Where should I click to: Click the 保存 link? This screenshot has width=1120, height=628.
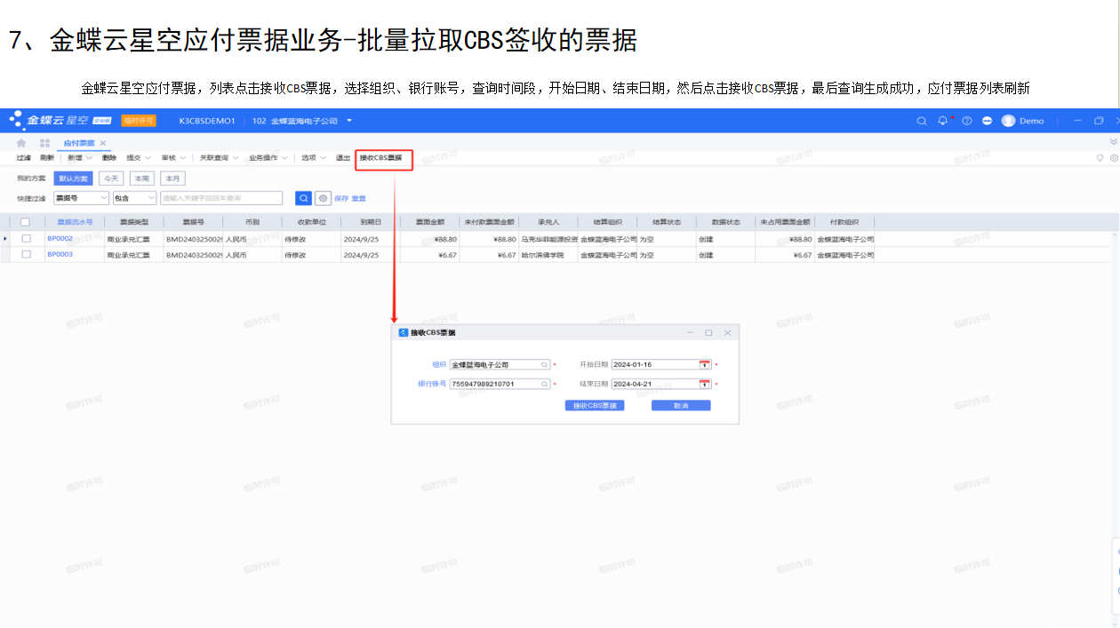(x=341, y=198)
